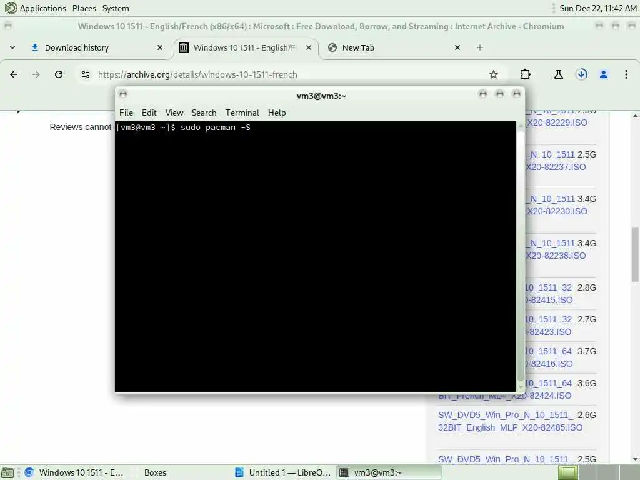Viewport: 640px width, 480px height.
Task: Click the show desktop icon in taskbar
Action: click(x=7, y=473)
